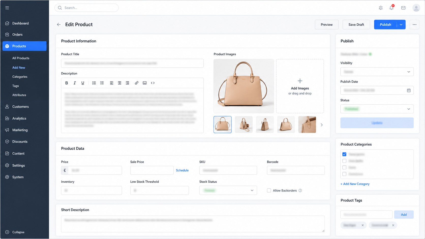Check the second product category box
Viewport: 425px width, 239px height.
click(x=344, y=161)
